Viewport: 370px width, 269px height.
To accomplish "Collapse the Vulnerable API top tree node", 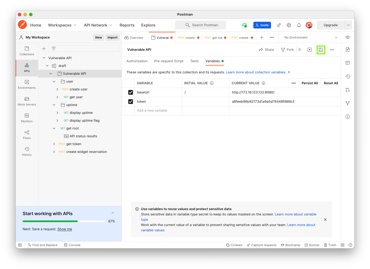I will pyautogui.click(x=44, y=58).
